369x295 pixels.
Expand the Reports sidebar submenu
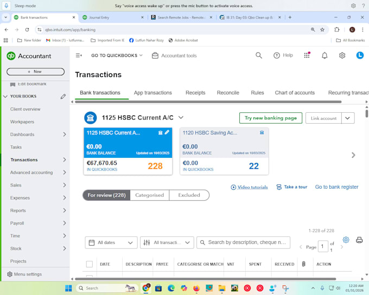click(x=65, y=210)
